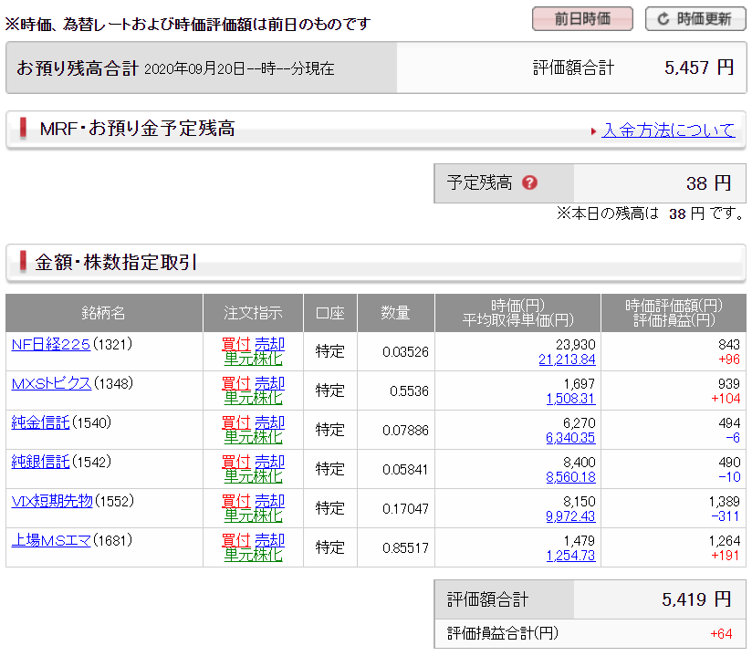Click 売却 for MXSトピクス row
This screenshot has height=656, width=752.
[x=269, y=383]
